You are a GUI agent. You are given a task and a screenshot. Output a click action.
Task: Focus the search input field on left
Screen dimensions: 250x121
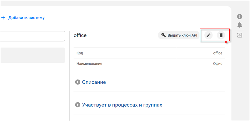pyautogui.click(x=32, y=36)
